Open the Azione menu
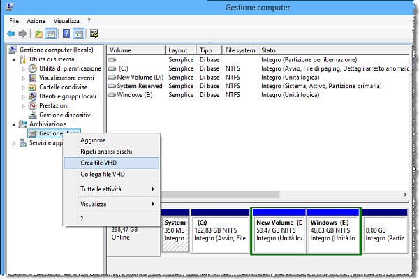Screen dimensions: 419x280 36,21
